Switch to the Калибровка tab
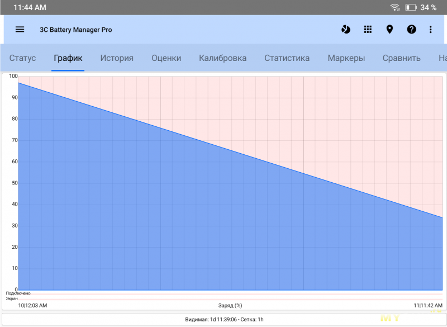 222,58
